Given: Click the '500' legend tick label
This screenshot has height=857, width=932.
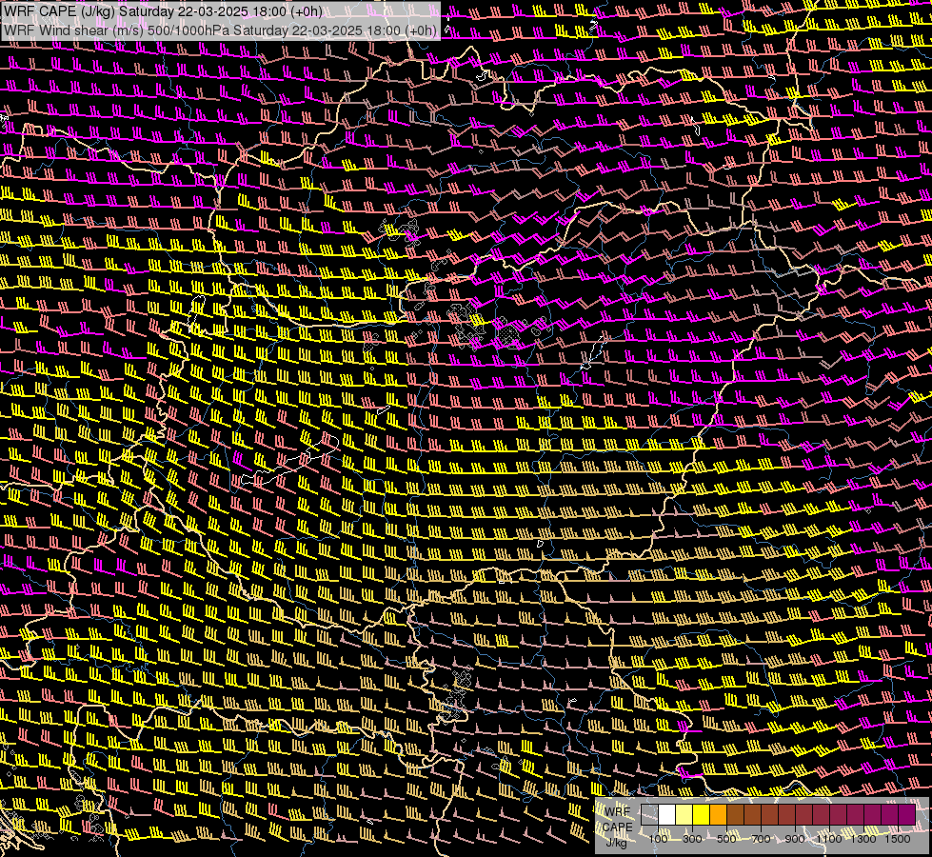Looking at the screenshot, I should [726, 839].
